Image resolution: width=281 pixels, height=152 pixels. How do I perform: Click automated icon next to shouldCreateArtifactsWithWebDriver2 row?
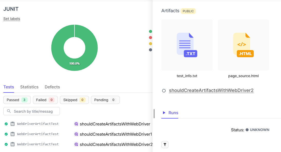point(76,144)
